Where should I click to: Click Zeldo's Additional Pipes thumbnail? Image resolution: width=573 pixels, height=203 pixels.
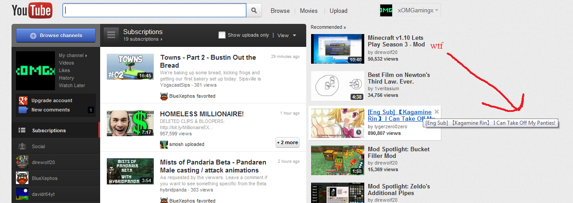pos(338,192)
